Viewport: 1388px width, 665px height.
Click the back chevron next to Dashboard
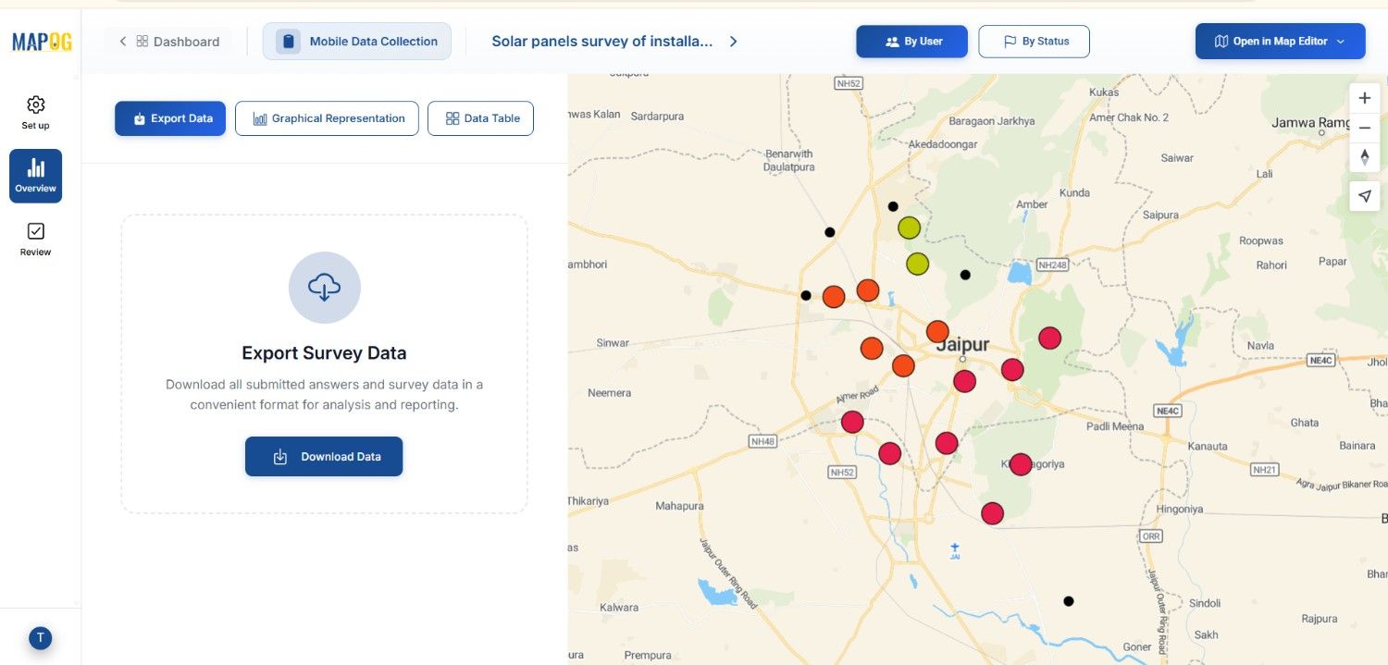click(121, 41)
